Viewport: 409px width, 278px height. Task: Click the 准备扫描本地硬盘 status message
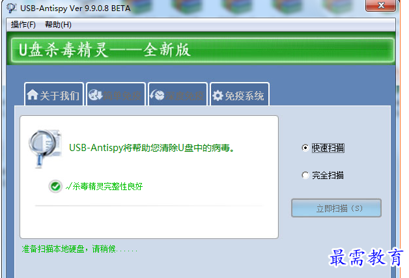pyautogui.click(x=79, y=249)
